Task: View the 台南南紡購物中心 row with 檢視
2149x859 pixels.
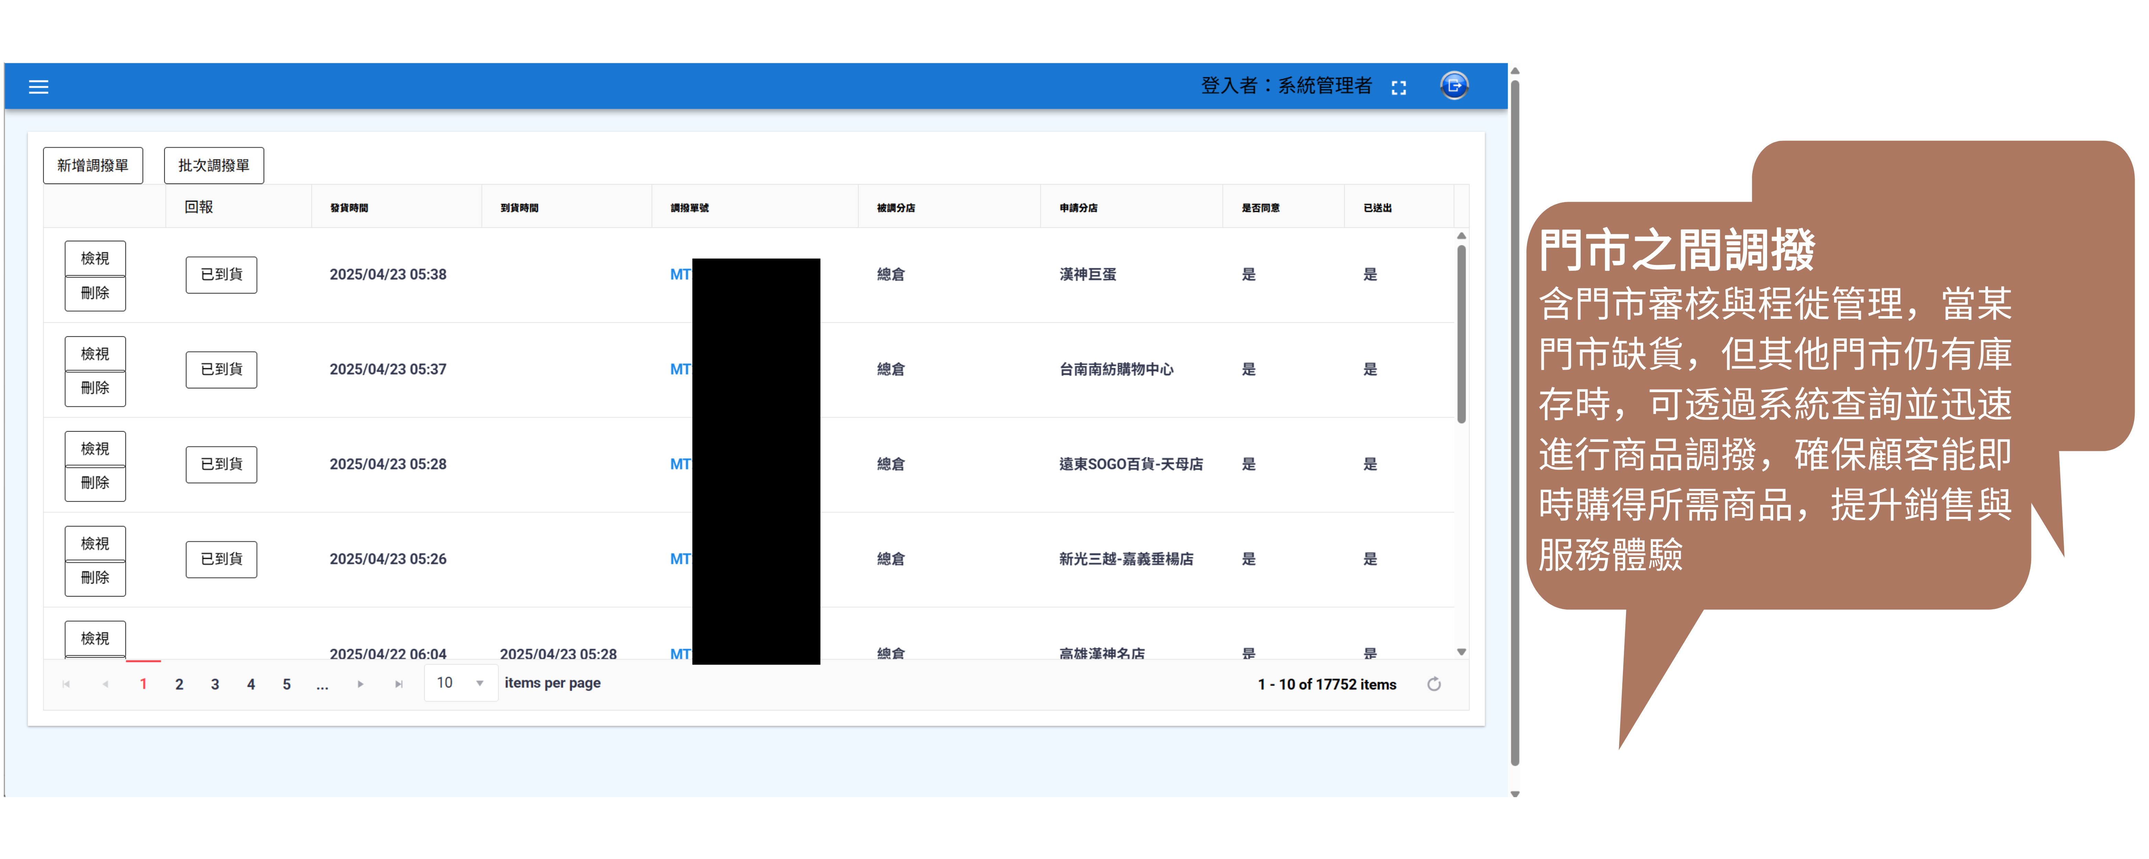Action: (95, 354)
